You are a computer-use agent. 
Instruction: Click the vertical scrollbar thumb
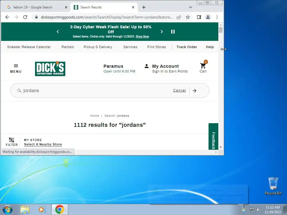(221, 30)
